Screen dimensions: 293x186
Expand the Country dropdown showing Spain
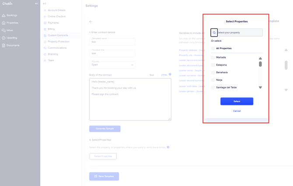click(112, 64)
